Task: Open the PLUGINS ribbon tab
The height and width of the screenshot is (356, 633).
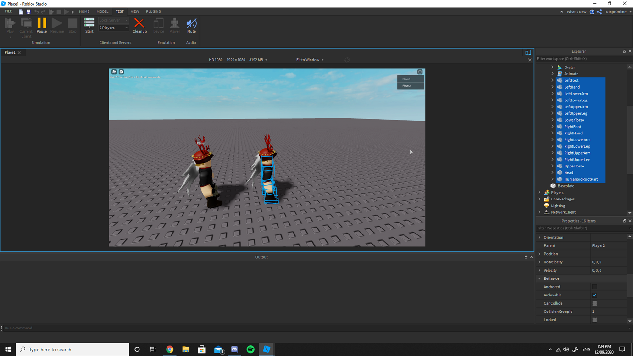Action: pyautogui.click(x=153, y=11)
